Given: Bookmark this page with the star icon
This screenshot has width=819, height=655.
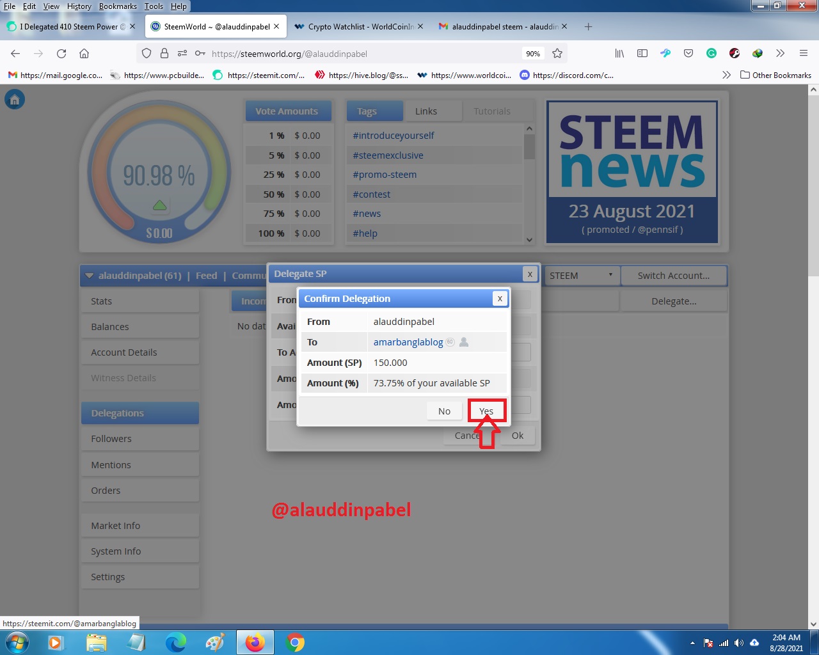Looking at the screenshot, I should (x=557, y=54).
